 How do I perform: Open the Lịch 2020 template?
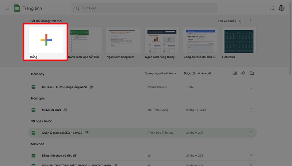click(x=239, y=40)
